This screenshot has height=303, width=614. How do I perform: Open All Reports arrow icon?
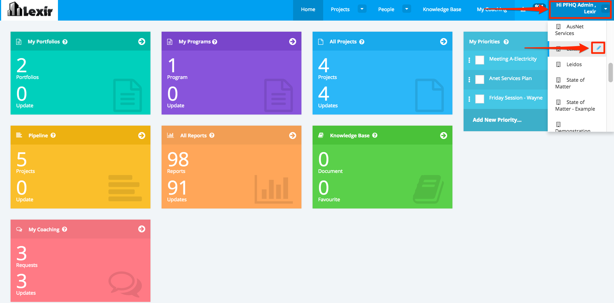[293, 135]
